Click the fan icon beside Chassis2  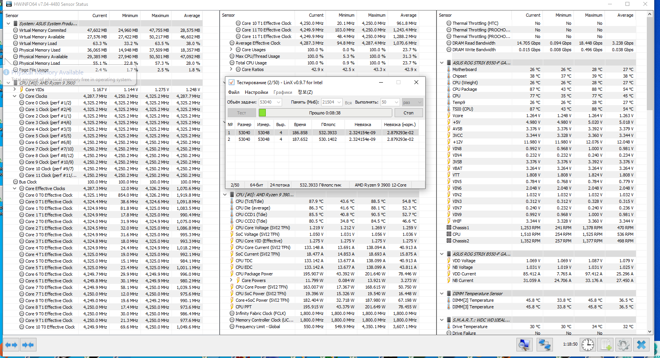[x=449, y=241]
